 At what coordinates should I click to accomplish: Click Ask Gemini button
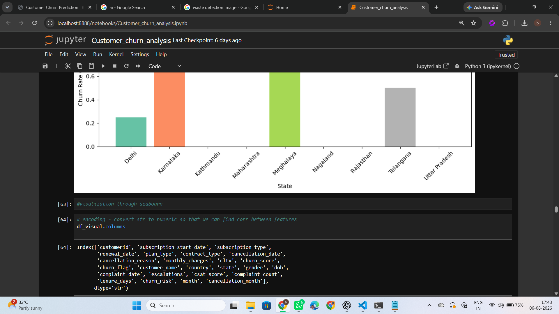483,7
